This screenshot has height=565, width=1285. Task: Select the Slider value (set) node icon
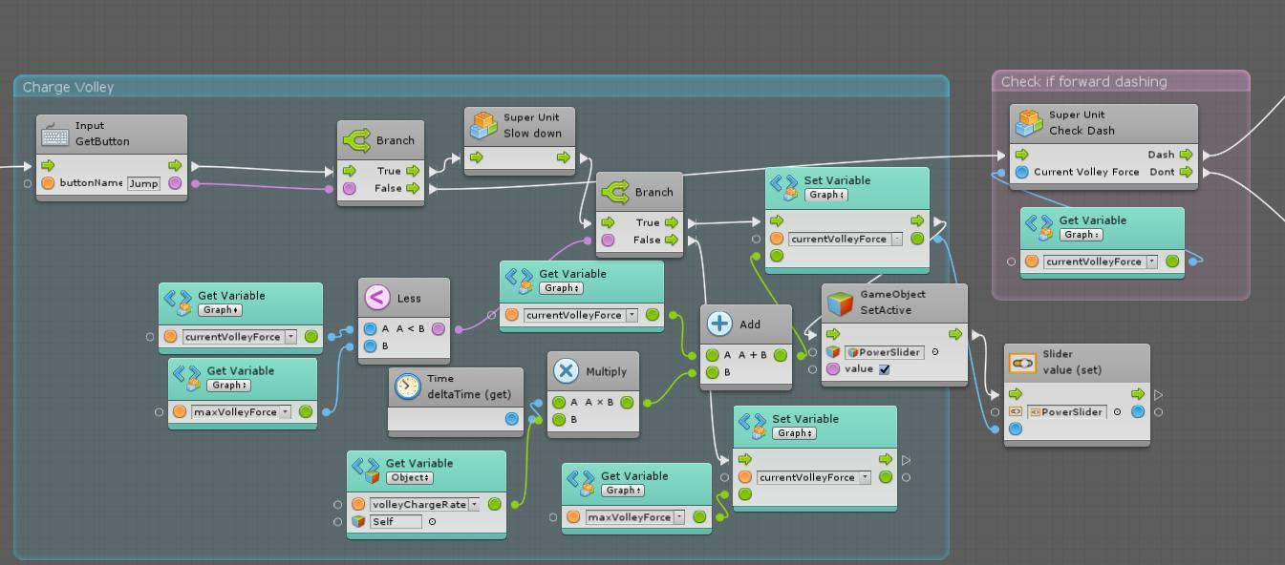point(1022,363)
